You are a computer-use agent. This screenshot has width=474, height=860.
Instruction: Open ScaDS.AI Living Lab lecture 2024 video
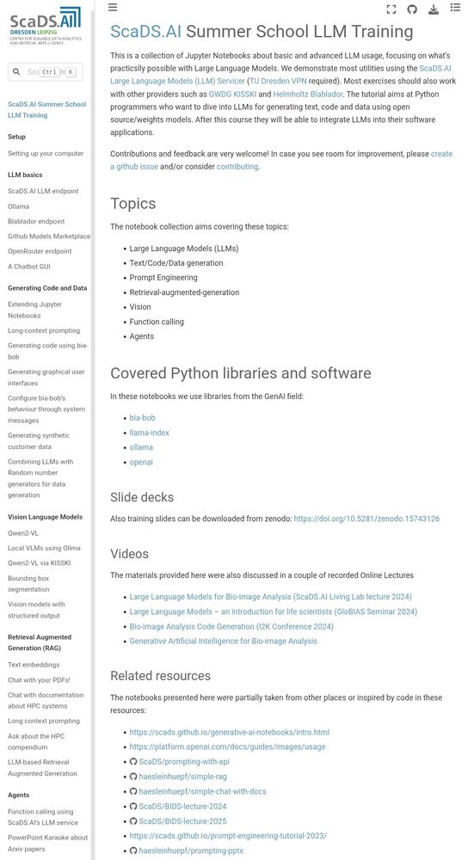coord(270,597)
